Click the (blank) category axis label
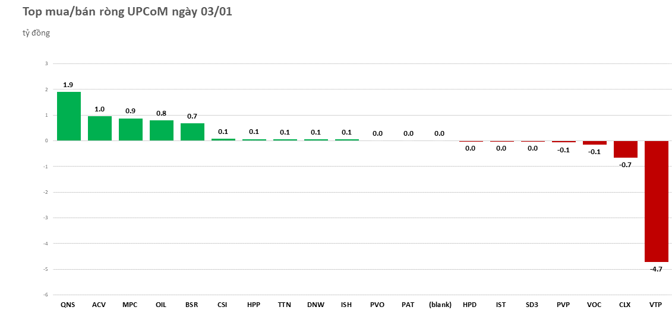The height and width of the screenshot is (310, 672). 440,305
